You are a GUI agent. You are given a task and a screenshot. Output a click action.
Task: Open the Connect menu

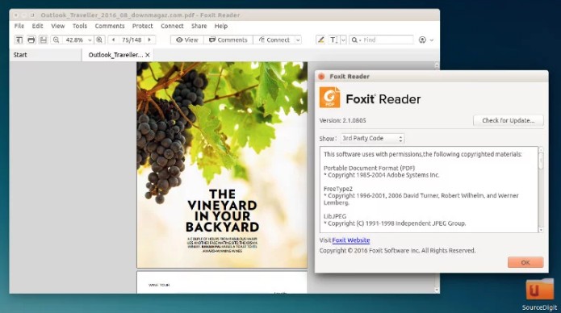pyautogui.click(x=172, y=26)
